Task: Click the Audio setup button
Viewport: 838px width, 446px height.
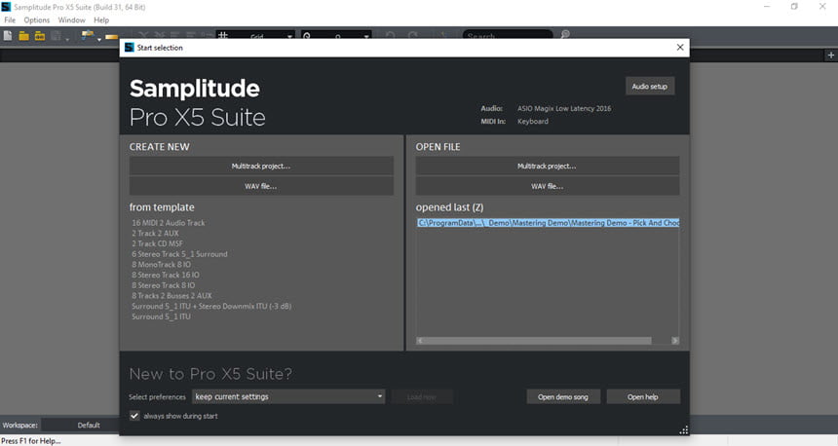Action: click(x=650, y=86)
